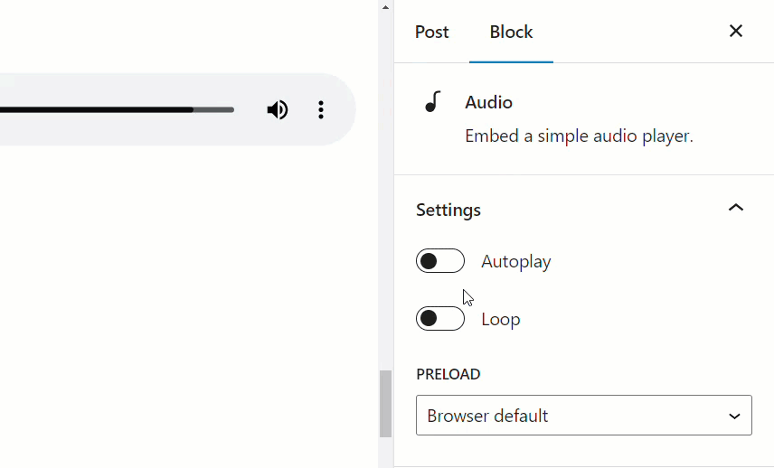774x468 pixels.
Task: Mute the audio player volume icon
Action: pos(278,109)
